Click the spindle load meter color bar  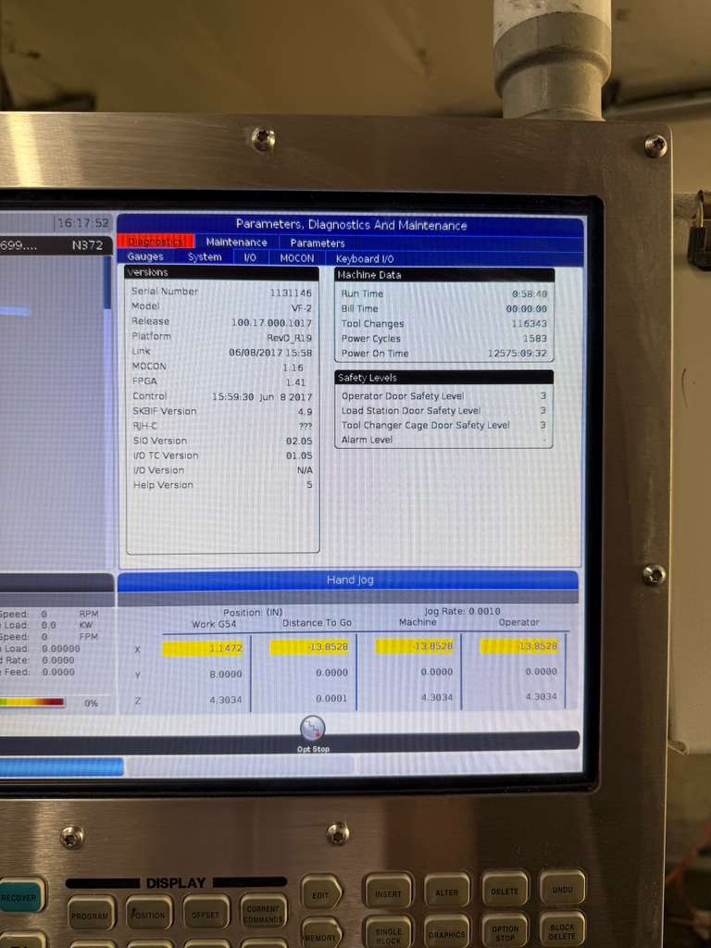point(32,702)
